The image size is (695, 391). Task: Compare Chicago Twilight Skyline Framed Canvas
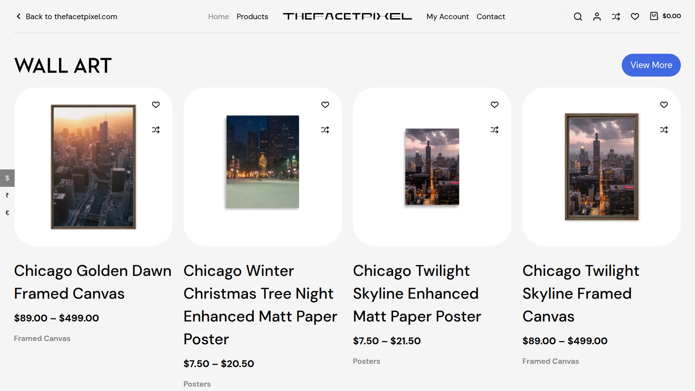point(664,130)
